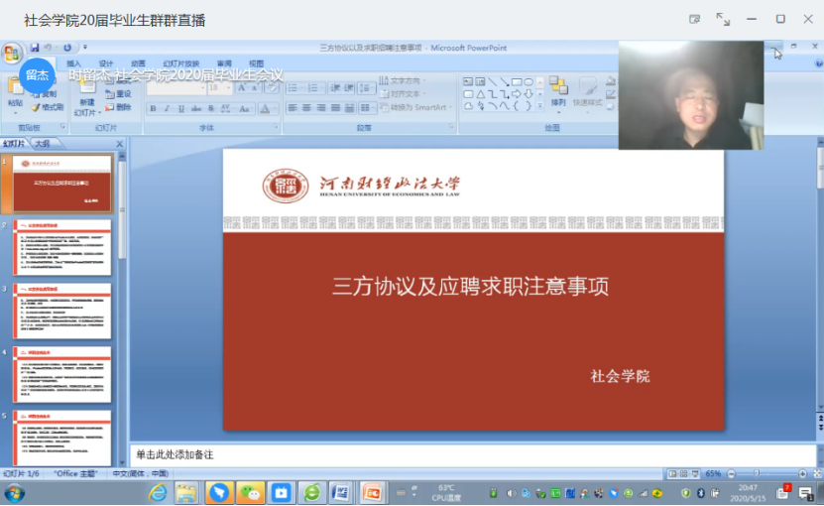Open the 设计 (Design) ribbon tab
The image size is (824, 506).
(x=106, y=63)
